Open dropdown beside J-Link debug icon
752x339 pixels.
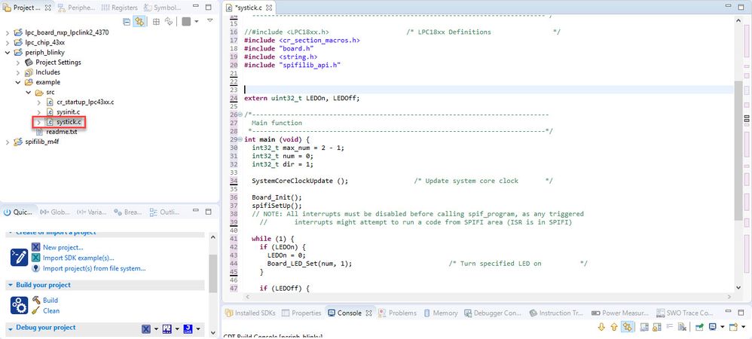click(197, 329)
